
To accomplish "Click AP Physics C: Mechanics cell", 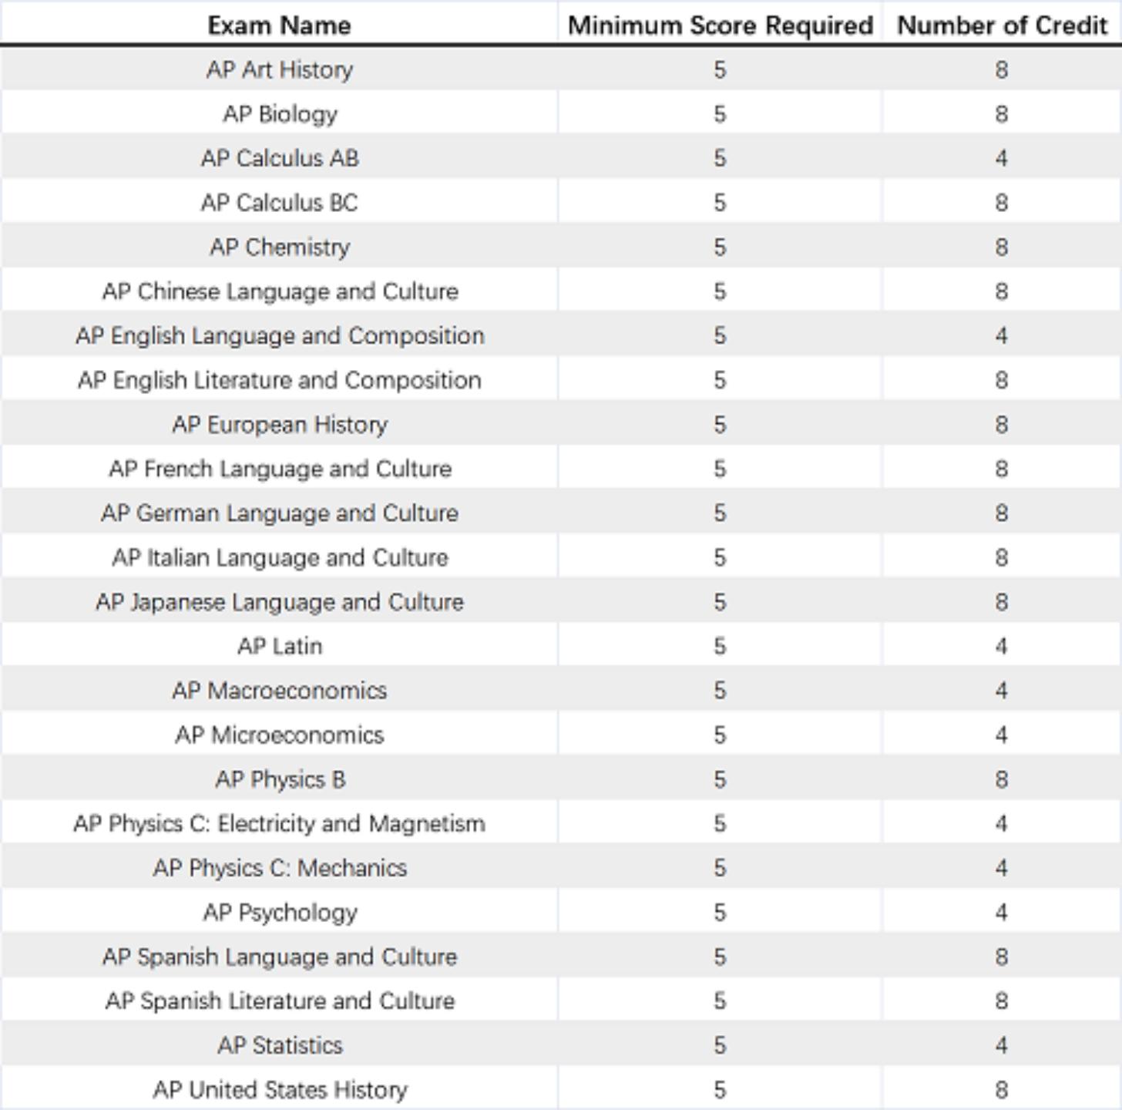I will pos(280,868).
